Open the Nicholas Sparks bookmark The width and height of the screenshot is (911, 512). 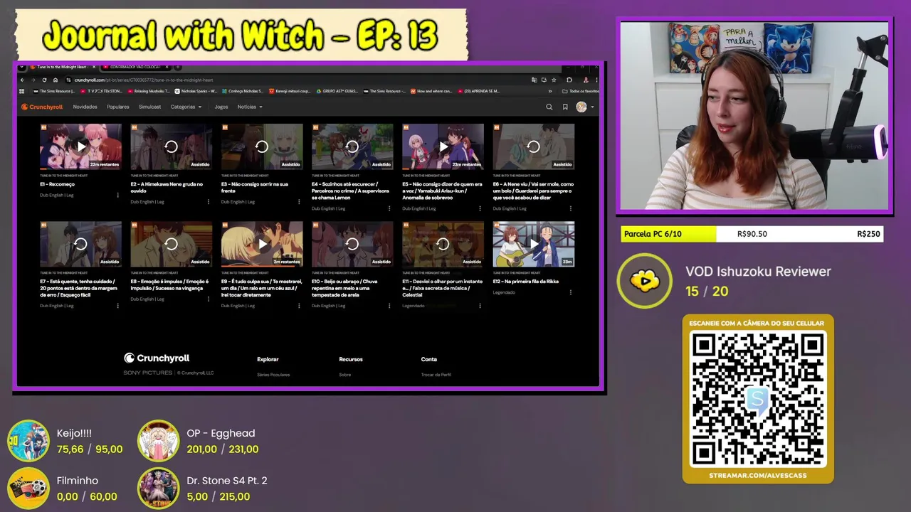(x=197, y=91)
